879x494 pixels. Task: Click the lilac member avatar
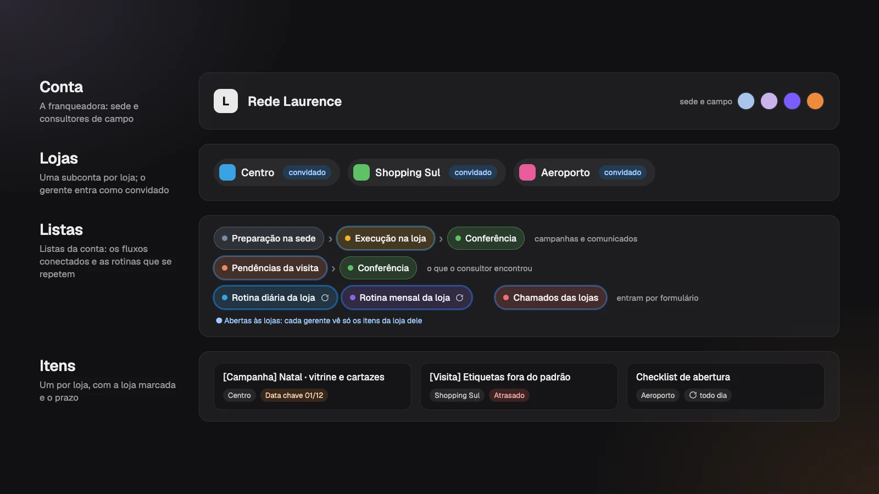769,101
